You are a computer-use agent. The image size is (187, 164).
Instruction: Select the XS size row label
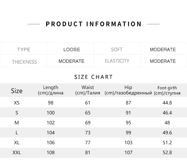tap(17, 103)
